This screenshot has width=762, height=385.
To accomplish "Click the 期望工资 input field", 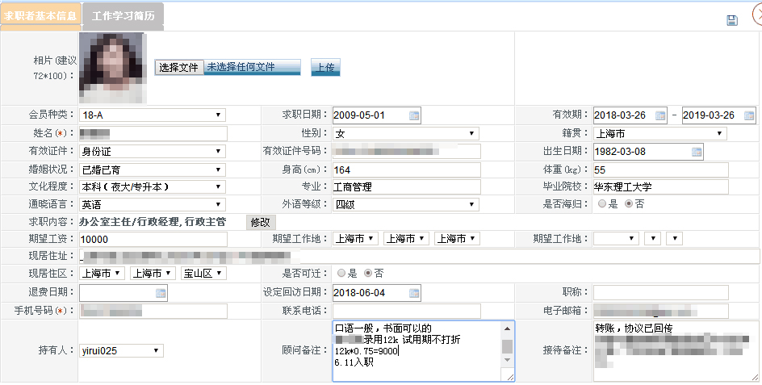I will (153, 239).
